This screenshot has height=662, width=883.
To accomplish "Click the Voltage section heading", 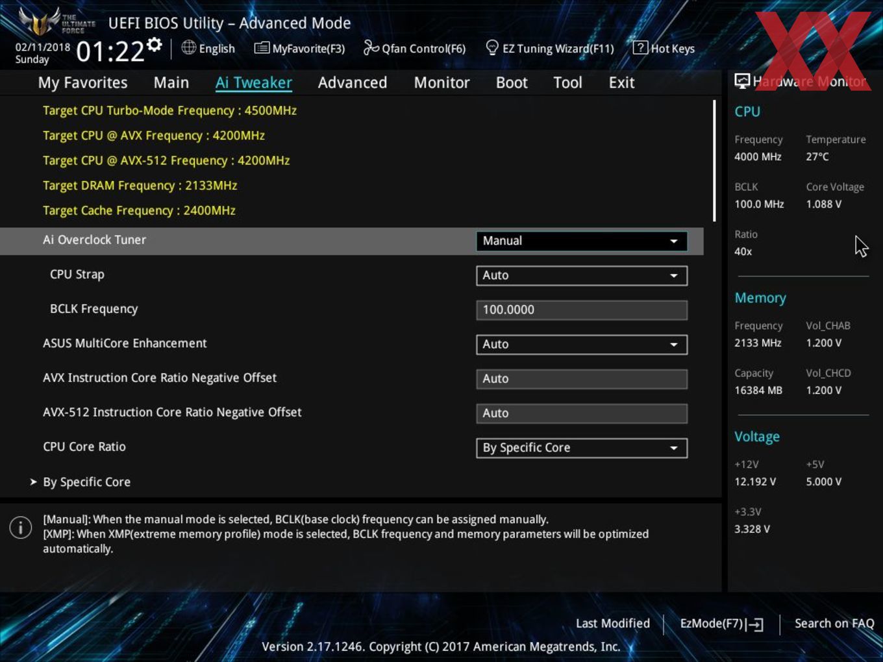I will click(757, 437).
